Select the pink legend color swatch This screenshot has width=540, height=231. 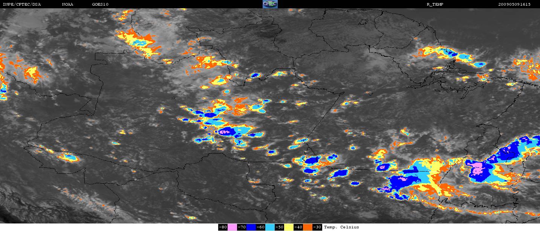click(x=232, y=227)
